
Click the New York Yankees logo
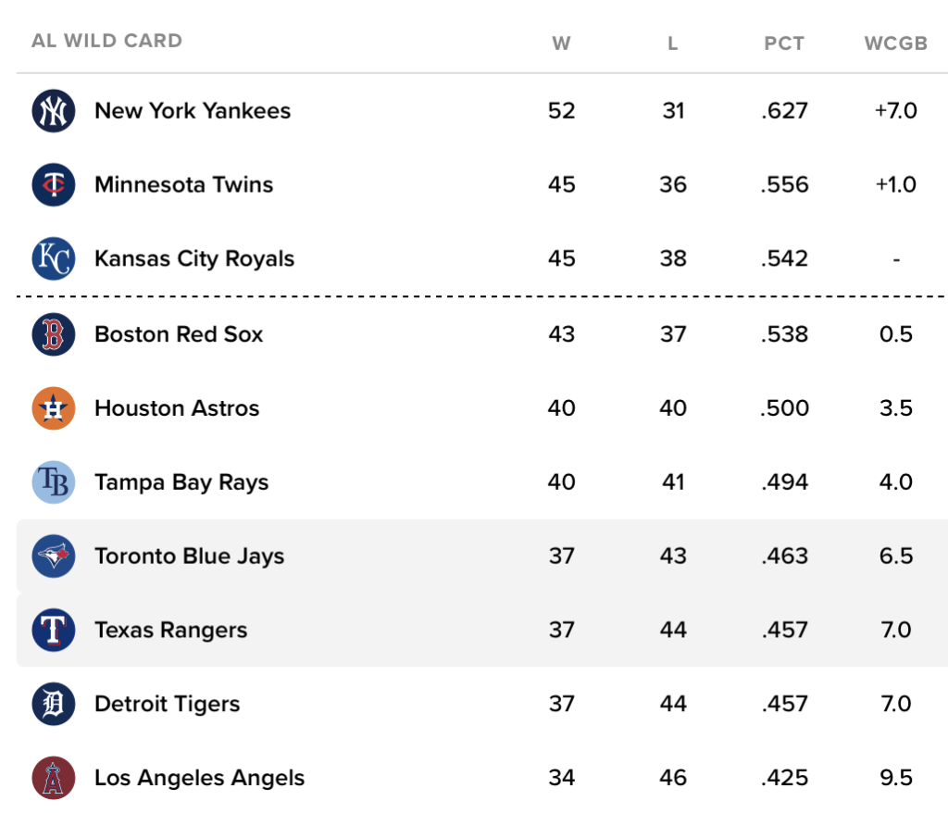tap(54, 111)
